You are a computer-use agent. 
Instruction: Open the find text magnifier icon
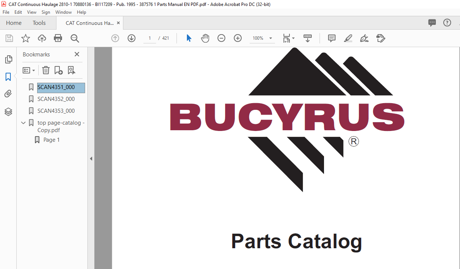tap(75, 38)
